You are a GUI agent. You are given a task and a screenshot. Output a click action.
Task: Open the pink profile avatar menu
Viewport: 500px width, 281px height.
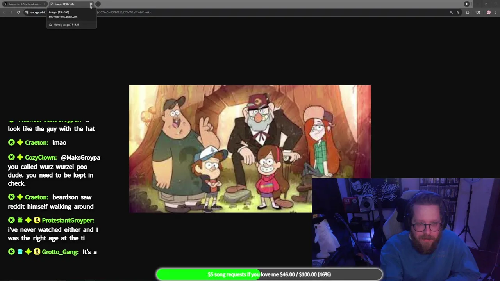[488, 12]
